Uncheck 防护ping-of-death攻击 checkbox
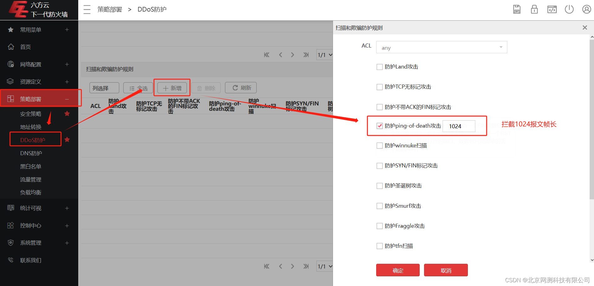 [380, 126]
